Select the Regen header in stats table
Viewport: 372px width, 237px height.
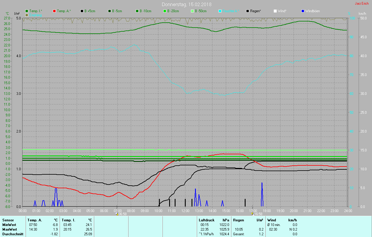tap(238, 220)
